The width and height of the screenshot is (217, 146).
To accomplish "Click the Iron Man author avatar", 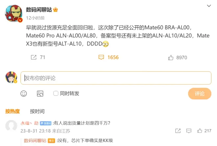I will click(13, 13).
